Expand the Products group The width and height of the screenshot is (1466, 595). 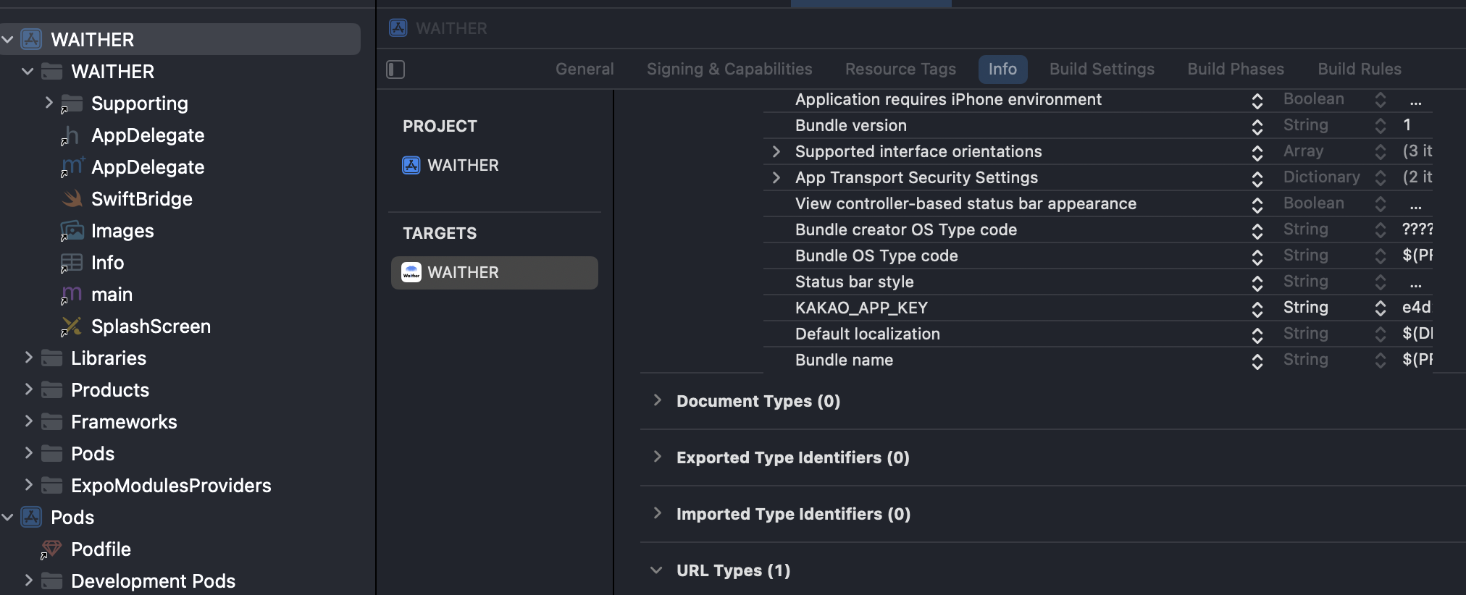pyautogui.click(x=28, y=389)
